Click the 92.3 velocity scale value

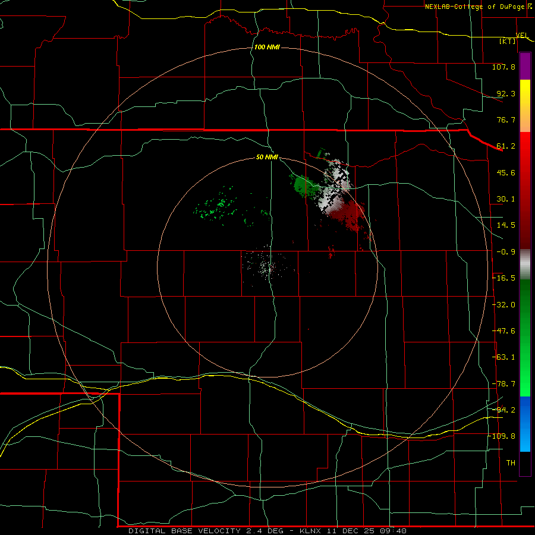(x=506, y=93)
